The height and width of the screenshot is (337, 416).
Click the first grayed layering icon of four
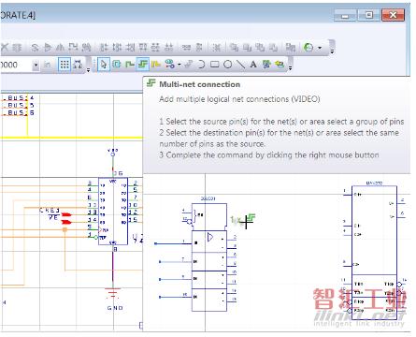[x=234, y=48]
